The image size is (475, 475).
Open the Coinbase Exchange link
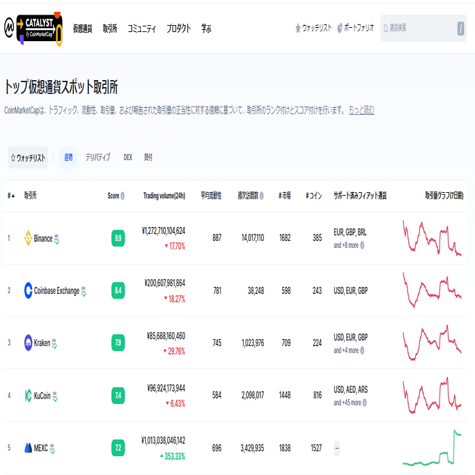56,291
